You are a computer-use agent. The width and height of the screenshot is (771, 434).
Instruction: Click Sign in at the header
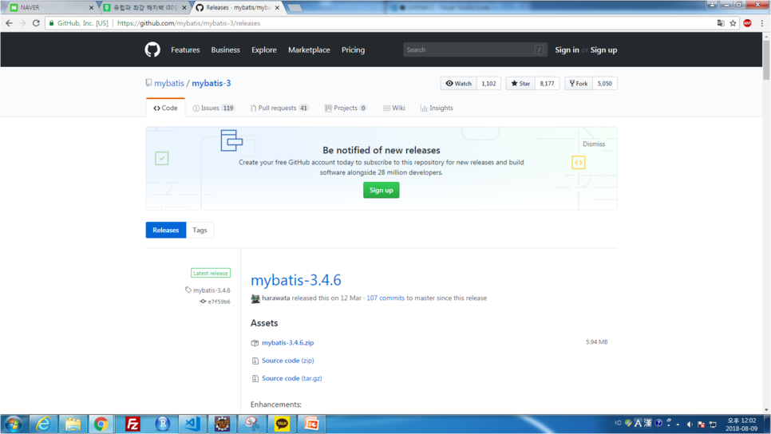click(x=567, y=49)
